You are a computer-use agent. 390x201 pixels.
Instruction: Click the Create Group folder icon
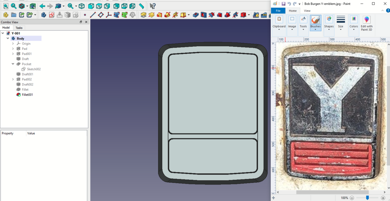click(14, 15)
